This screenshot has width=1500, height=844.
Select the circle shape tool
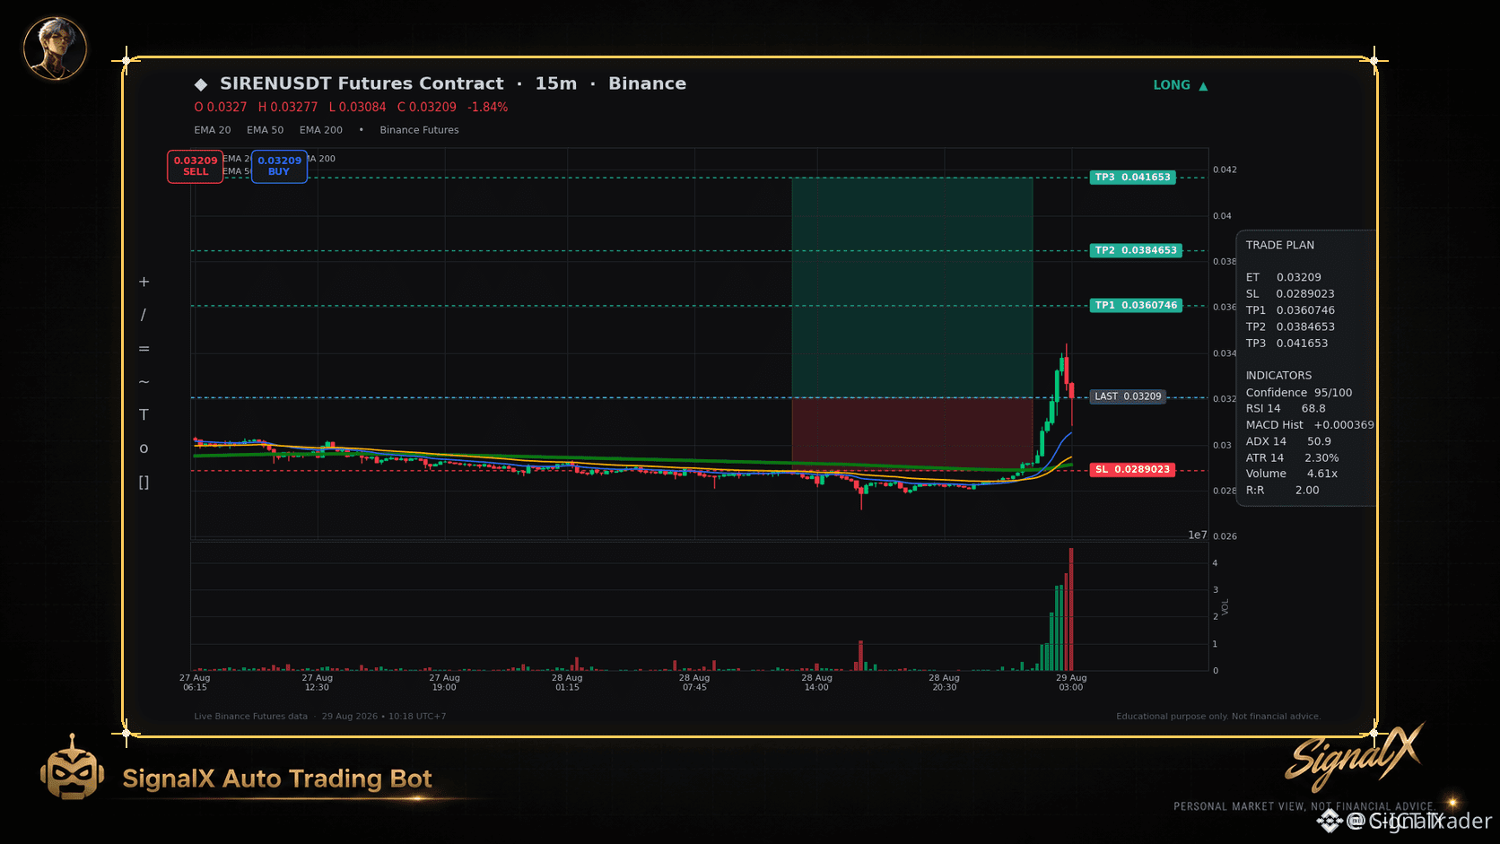[144, 448]
